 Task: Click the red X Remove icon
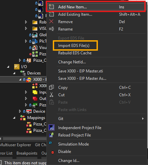(x=51, y=21)
